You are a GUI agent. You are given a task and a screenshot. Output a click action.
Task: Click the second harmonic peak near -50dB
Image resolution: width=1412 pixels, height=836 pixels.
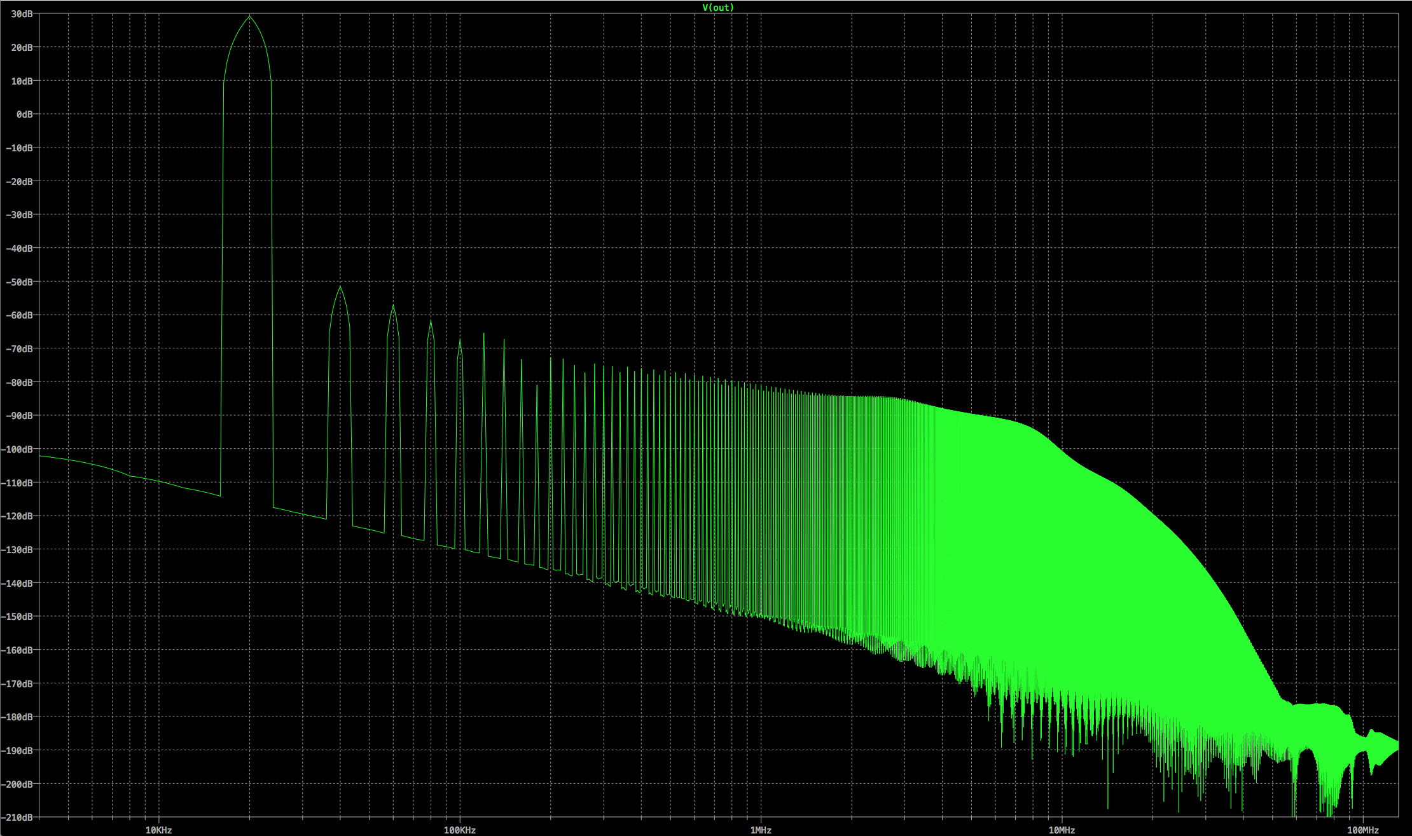pos(340,287)
